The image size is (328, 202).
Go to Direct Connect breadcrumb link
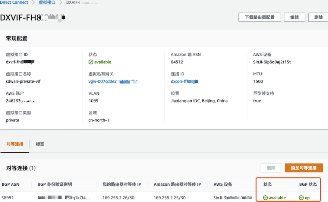click(14, 3)
